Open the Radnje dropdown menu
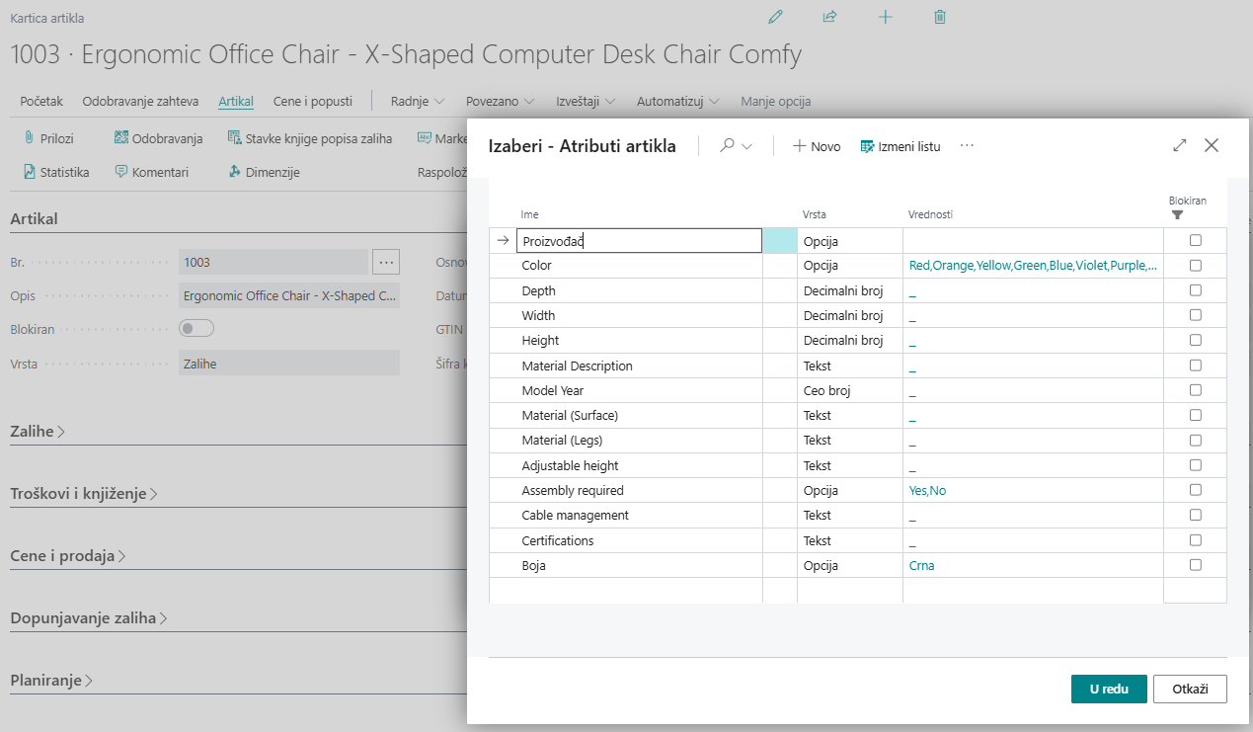 tap(417, 101)
